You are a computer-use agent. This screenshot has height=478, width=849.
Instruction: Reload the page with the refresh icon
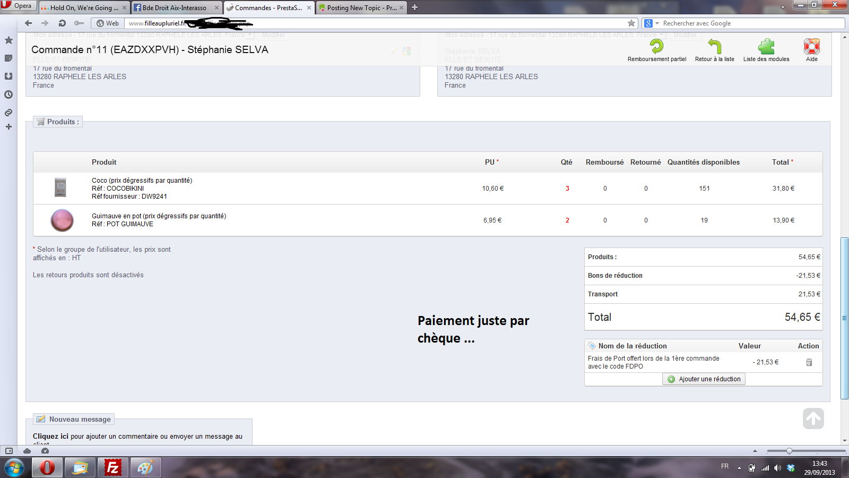[x=62, y=23]
